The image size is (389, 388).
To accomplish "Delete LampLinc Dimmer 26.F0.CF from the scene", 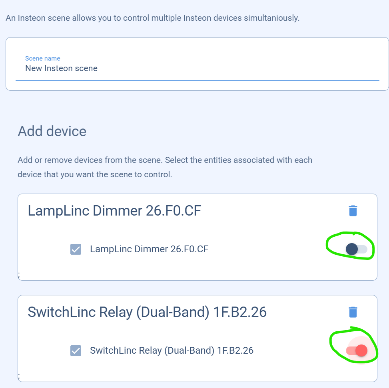I will tap(353, 211).
